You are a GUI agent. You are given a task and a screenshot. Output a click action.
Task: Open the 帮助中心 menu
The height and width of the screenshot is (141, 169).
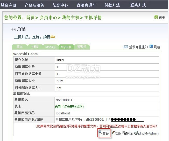click(x=60, y=5)
